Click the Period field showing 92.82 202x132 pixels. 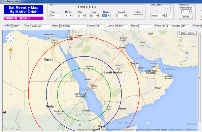pyautogui.click(x=166, y=26)
